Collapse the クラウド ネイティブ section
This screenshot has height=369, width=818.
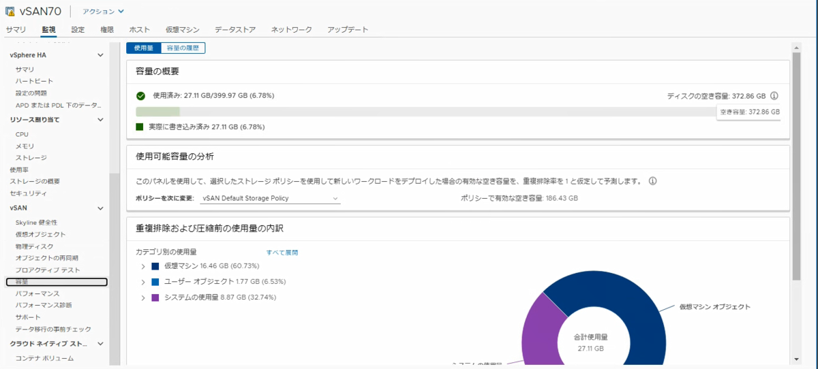[100, 344]
